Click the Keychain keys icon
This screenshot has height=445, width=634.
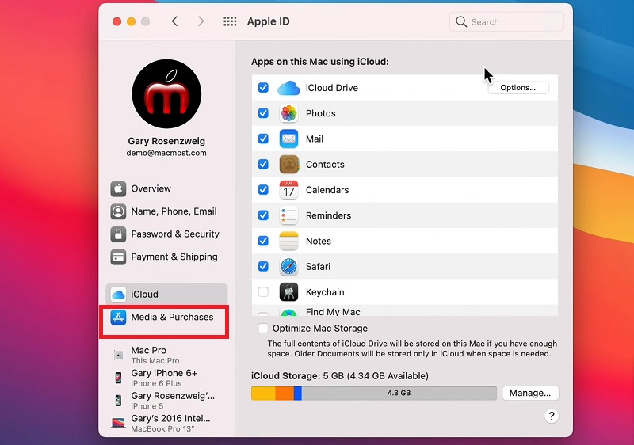[288, 292]
